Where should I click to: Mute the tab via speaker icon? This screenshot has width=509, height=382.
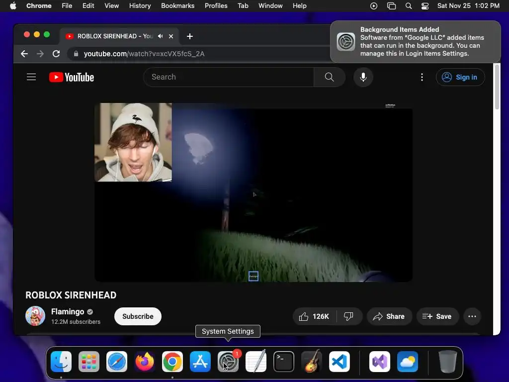(x=161, y=36)
